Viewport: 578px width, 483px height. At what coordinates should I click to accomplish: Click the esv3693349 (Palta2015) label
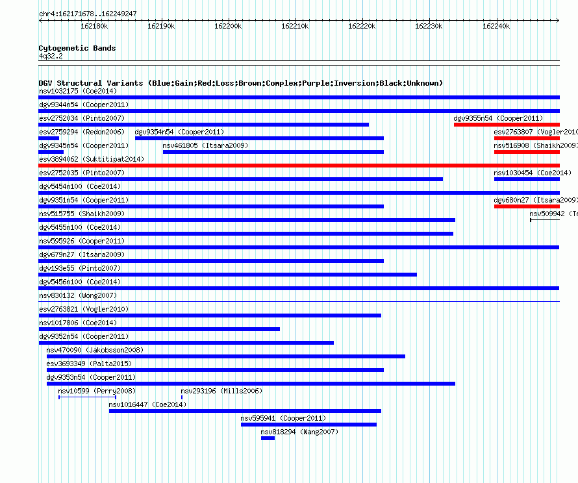point(89,364)
